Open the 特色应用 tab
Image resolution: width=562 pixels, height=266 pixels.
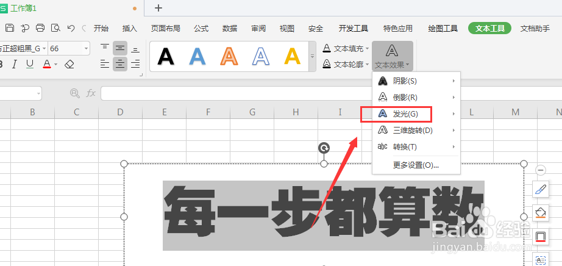398,28
